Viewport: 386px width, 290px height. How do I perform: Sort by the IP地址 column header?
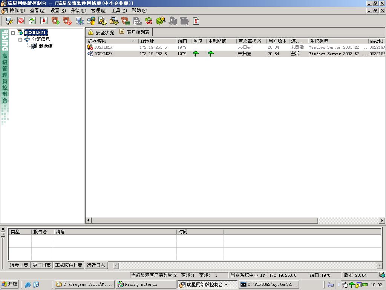[157, 41]
